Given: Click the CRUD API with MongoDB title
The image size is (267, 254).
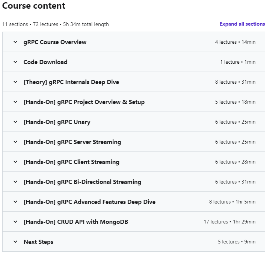Looking at the screenshot, I should coord(76,222).
